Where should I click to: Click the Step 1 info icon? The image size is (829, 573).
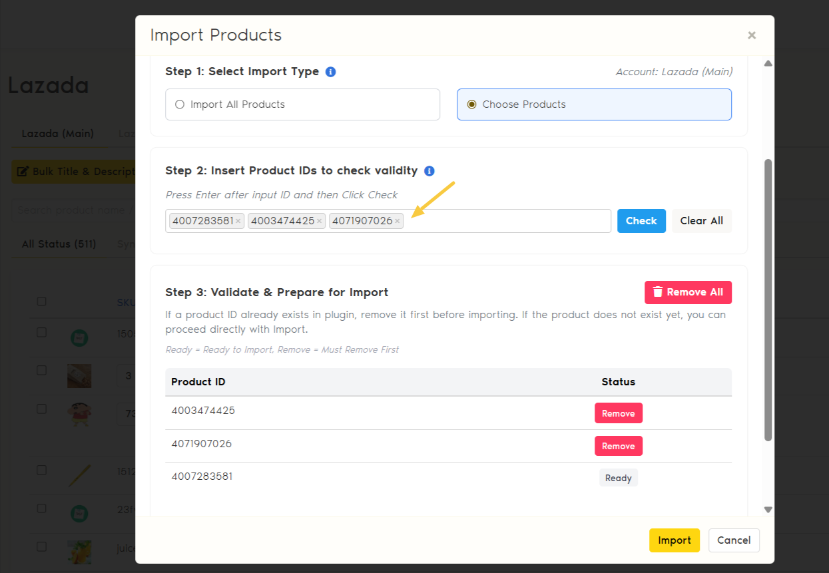tap(330, 72)
